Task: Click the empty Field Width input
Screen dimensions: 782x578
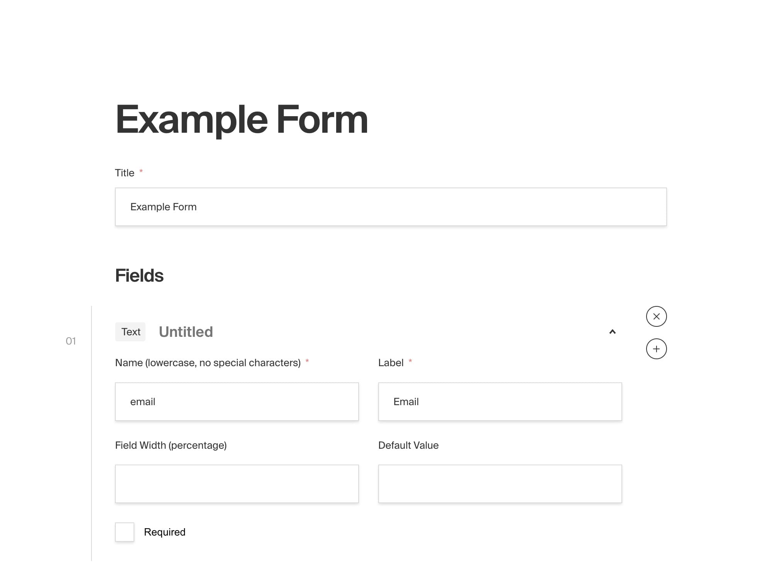Action: 237,483
